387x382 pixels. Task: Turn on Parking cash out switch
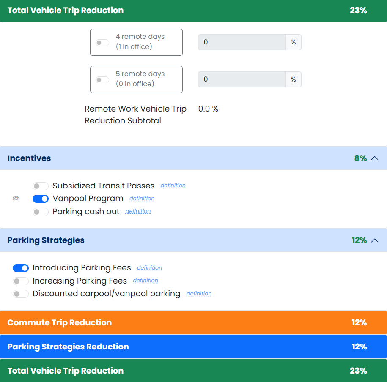coord(41,212)
